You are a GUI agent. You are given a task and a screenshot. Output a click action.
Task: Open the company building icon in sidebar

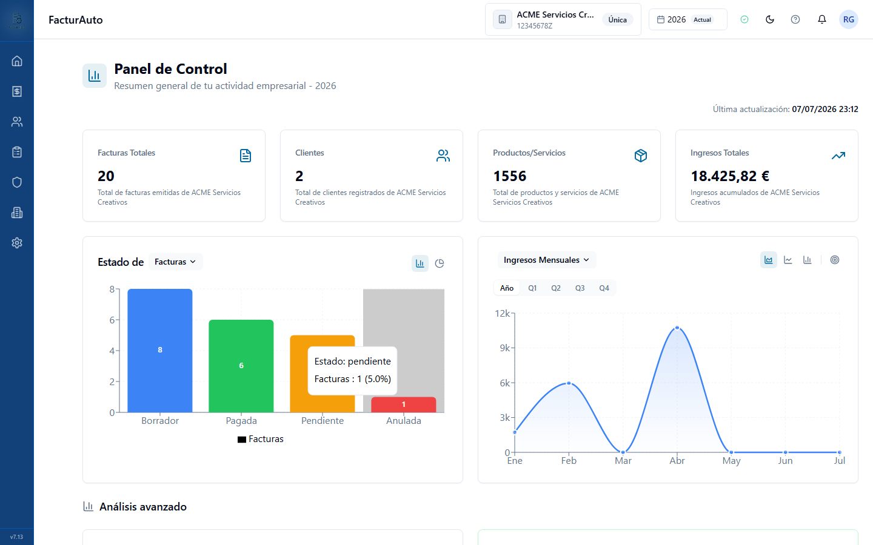pos(17,213)
